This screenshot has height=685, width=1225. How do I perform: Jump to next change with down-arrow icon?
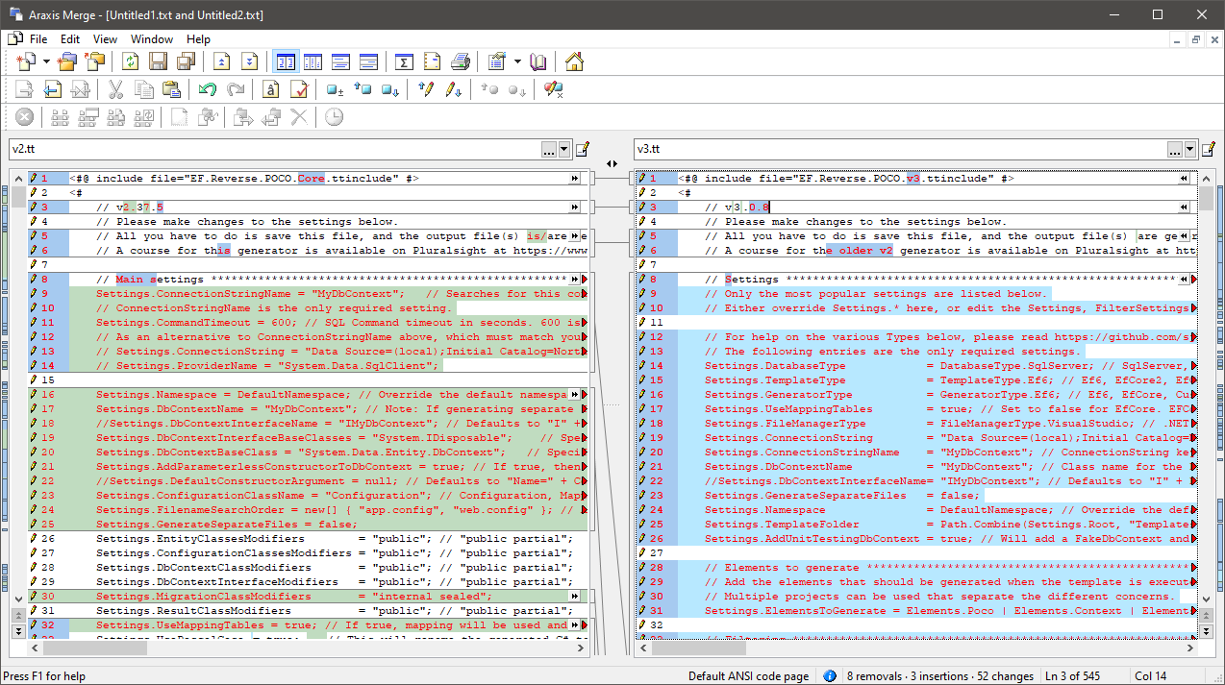248,61
